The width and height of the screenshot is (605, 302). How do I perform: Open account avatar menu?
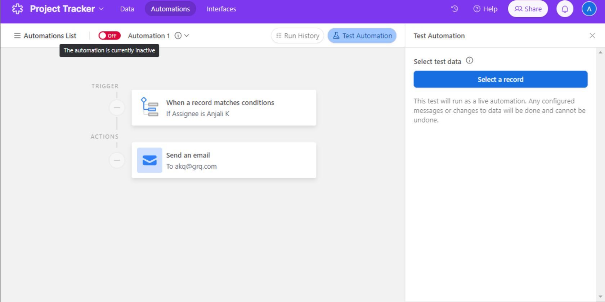pyautogui.click(x=589, y=9)
